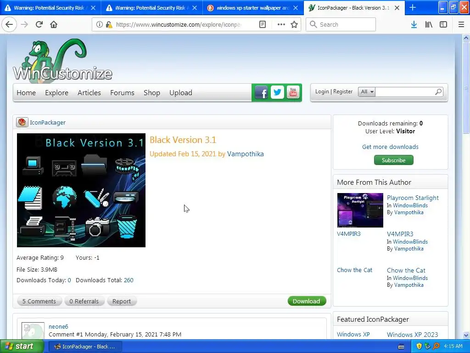The height and width of the screenshot is (353, 470).
Task: Click the WinCustomize gecko logo
Action: point(62,60)
